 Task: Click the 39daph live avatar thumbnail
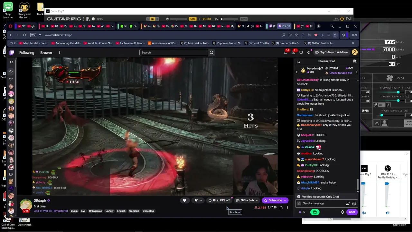26,205
